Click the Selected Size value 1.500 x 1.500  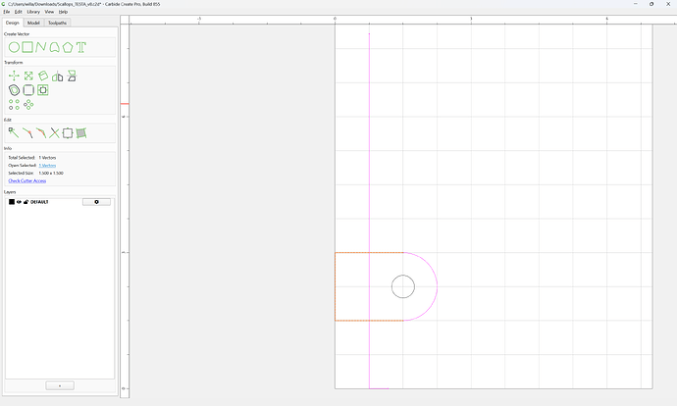point(51,173)
